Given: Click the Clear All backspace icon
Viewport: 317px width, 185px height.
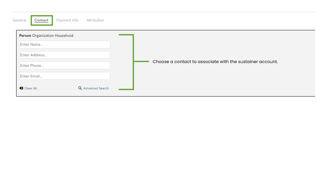Looking at the screenshot, I should pyautogui.click(x=21, y=88).
